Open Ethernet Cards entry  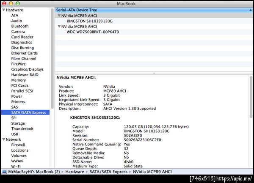tap(25, 53)
